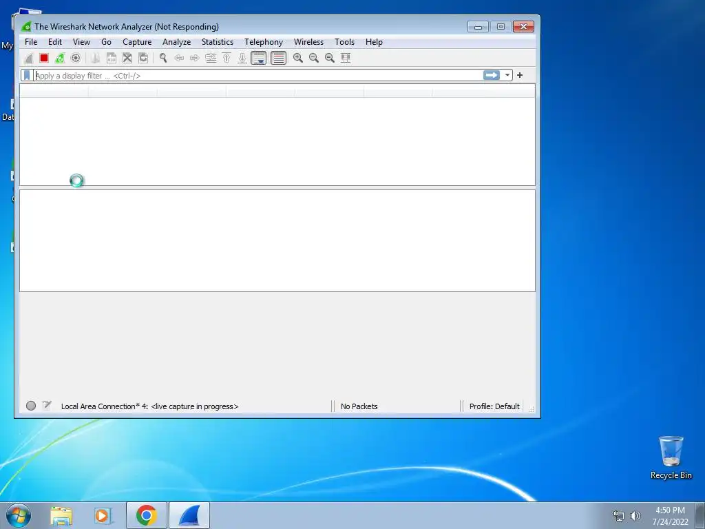Click the Open capture file toolbar icon
705x529 pixels.
point(95,58)
